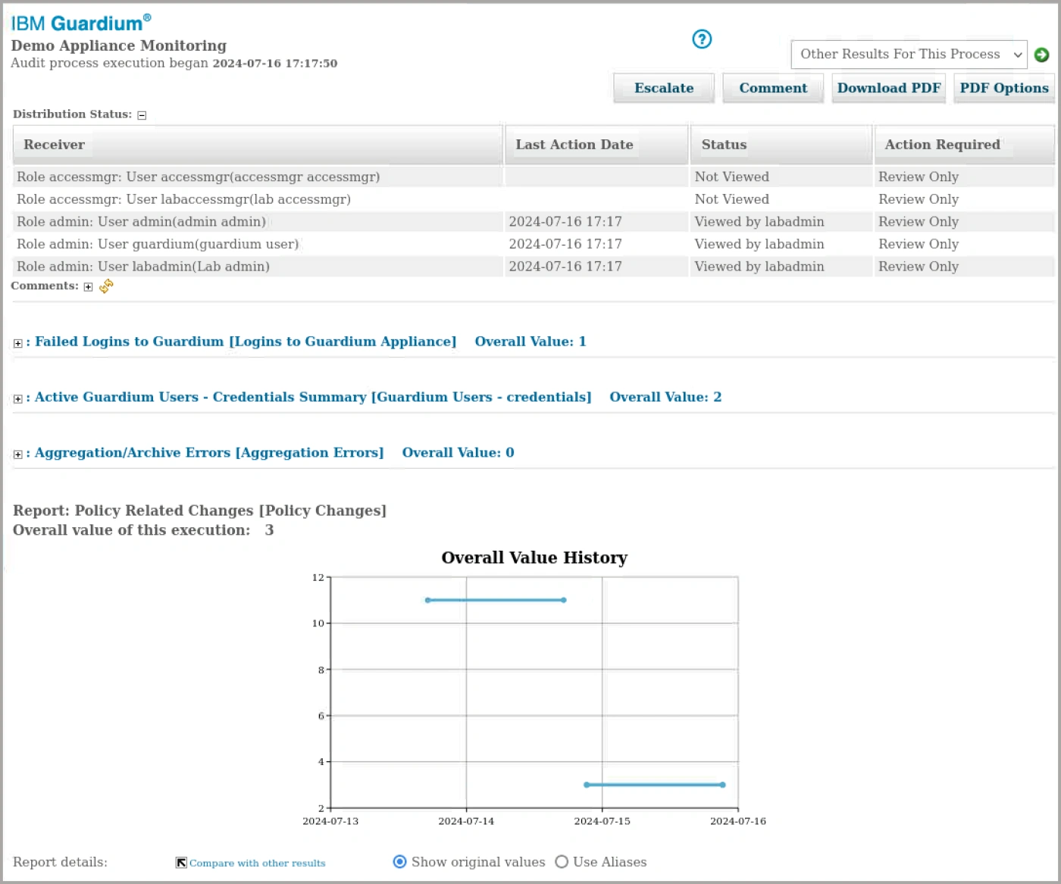Click Not Viewed status for labaccessmgr row
This screenshot has height=884, width=1061.
pyautogui.click(x=732, y=199)
